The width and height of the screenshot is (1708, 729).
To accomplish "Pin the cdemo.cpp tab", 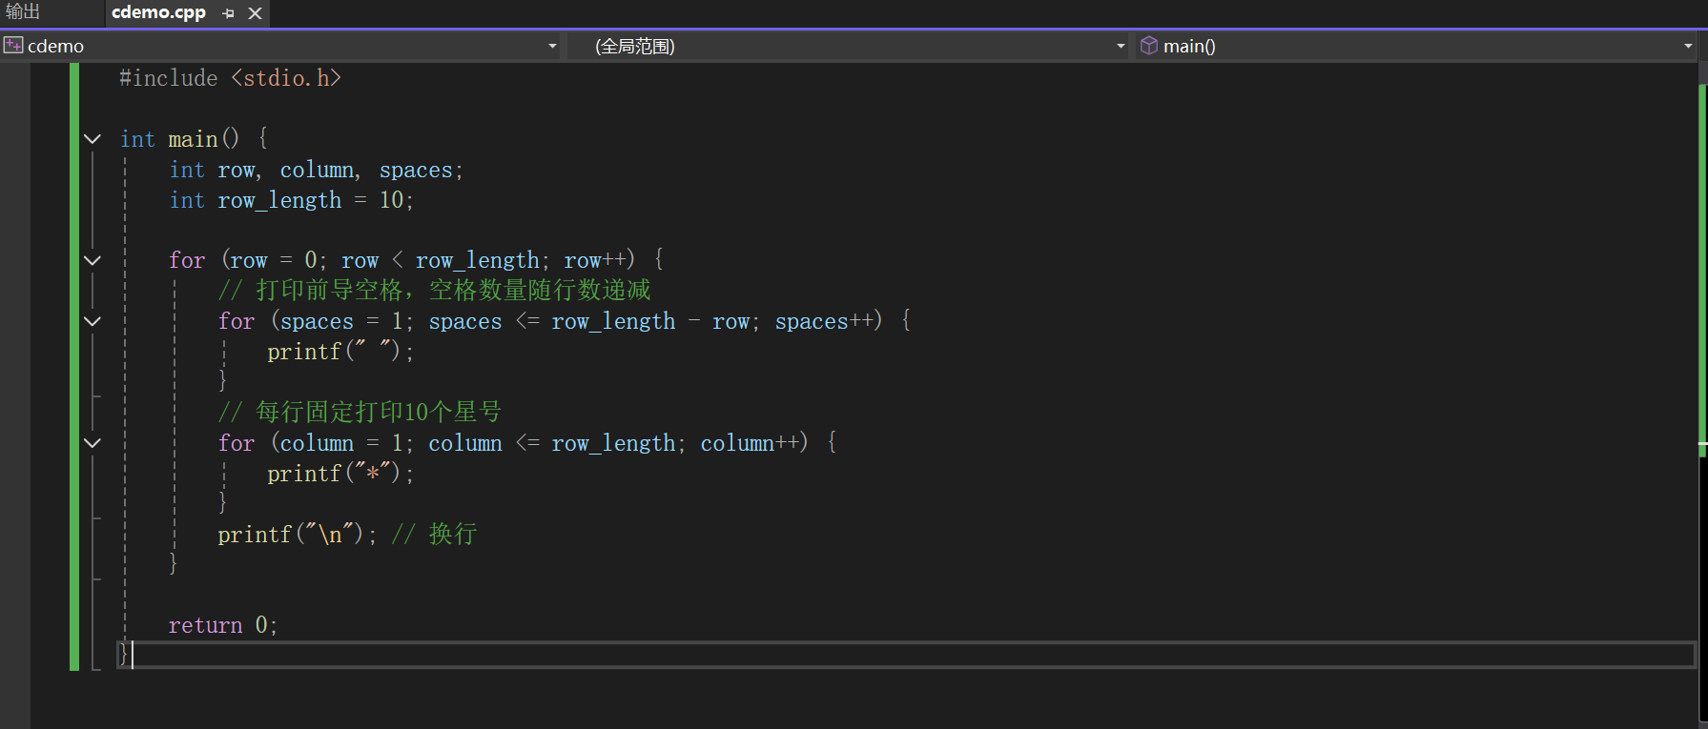I will pyautogui.click(x=228, y=13).
